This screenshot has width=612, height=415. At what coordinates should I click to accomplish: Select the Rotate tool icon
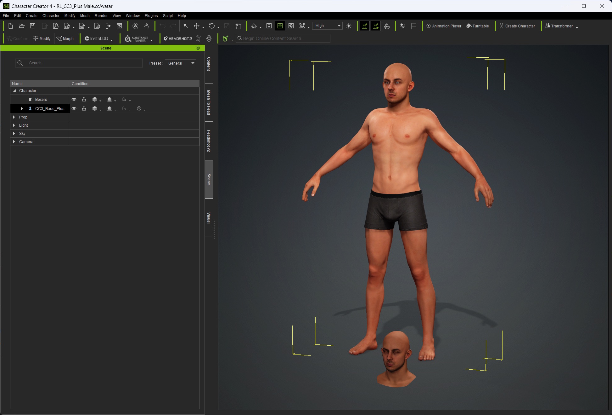(212, 26)
